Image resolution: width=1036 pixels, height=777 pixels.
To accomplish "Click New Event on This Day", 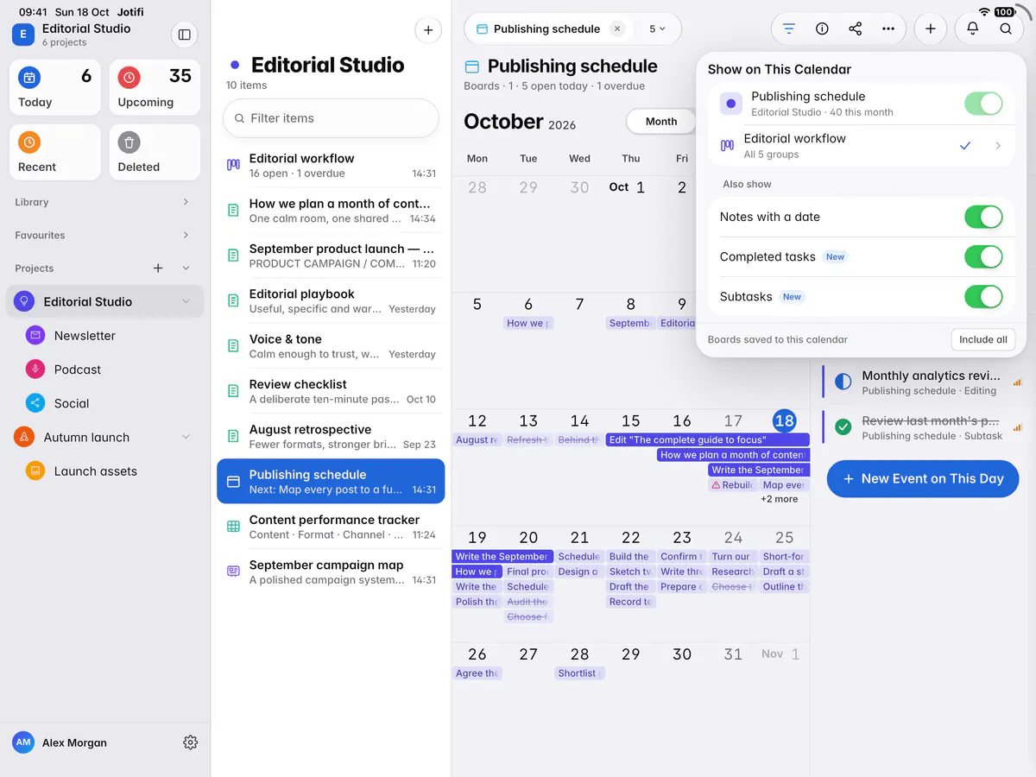I will [923, 479].
